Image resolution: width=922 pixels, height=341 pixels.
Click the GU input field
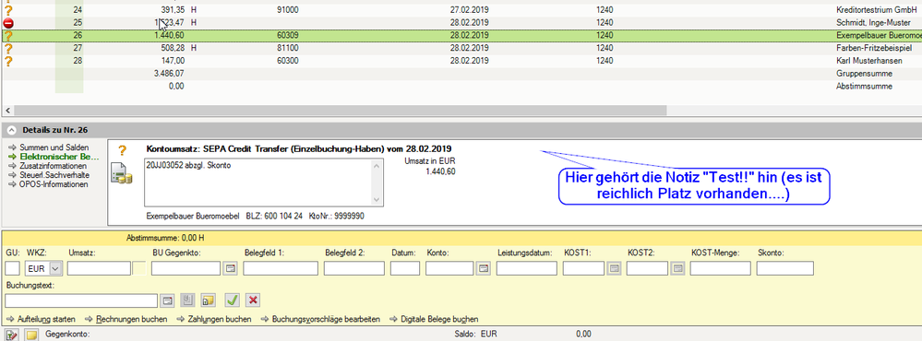(x=12, y=268)
